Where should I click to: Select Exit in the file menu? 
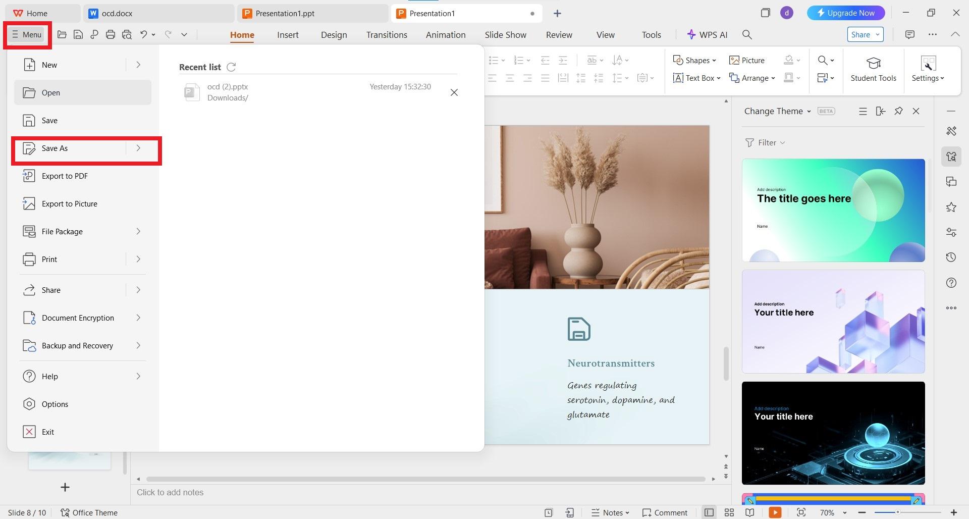[x=83, y=432]
